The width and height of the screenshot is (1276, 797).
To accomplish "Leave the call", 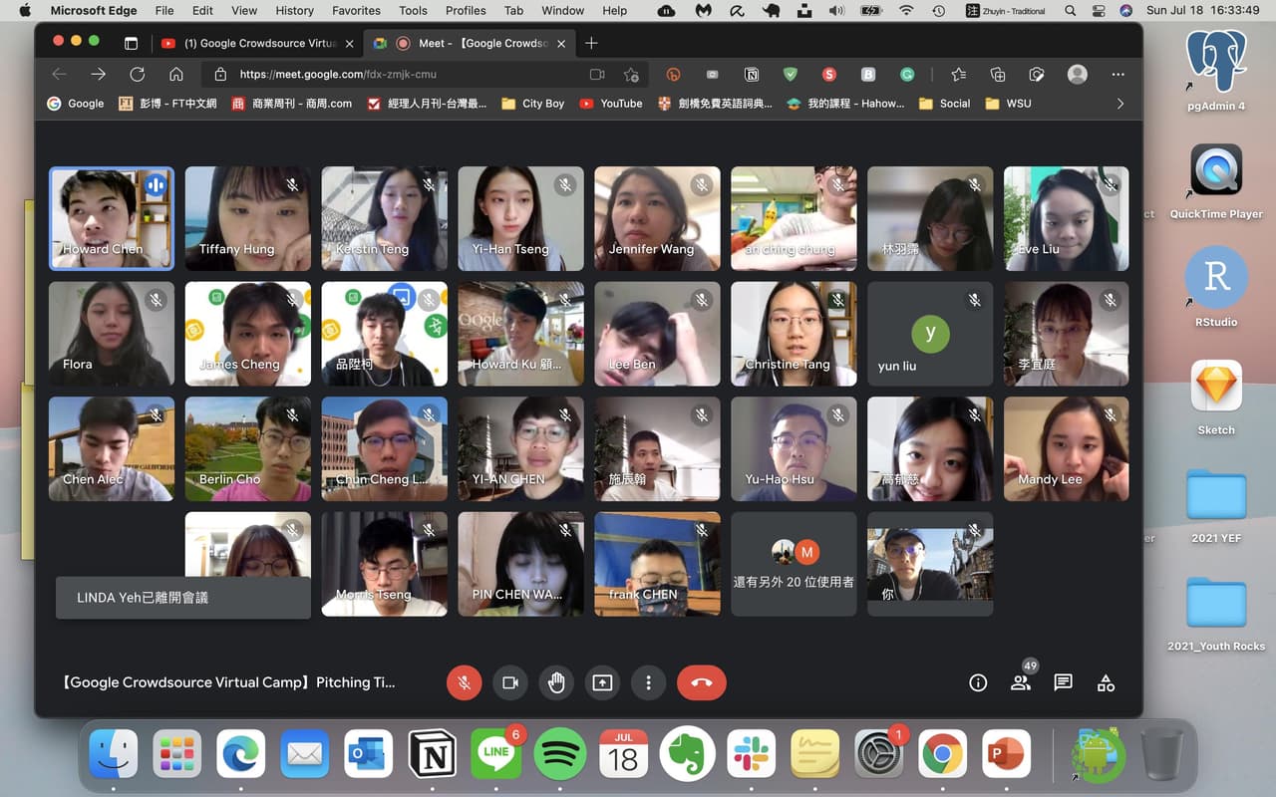I will point(701,682).
